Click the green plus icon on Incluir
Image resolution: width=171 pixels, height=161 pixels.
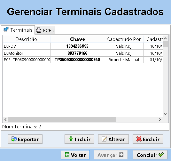[x=71, y=139]
